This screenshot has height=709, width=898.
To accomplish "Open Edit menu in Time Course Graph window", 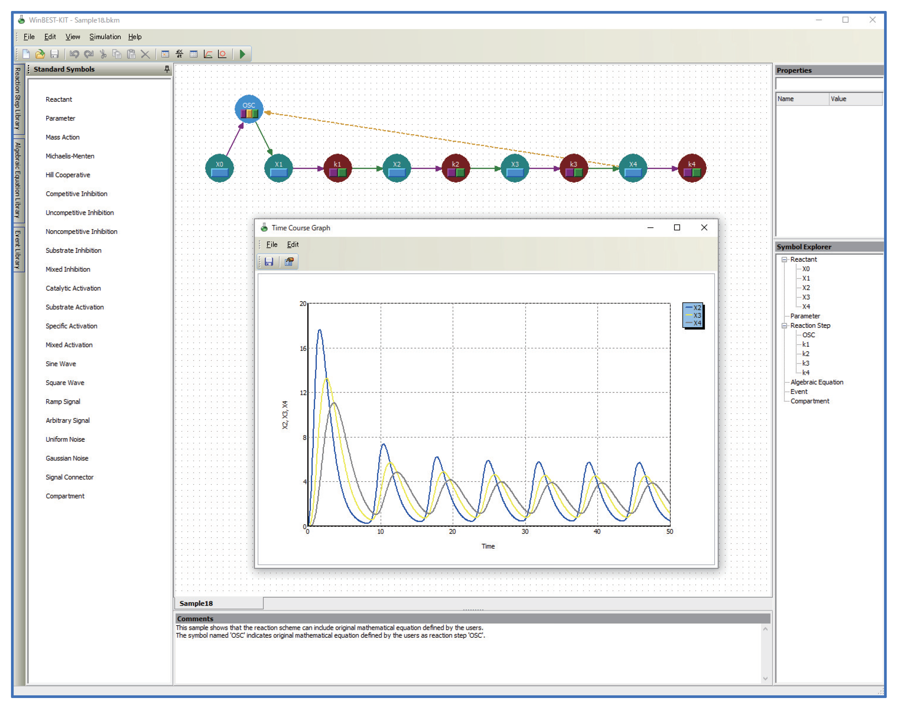I will (293, 244).
